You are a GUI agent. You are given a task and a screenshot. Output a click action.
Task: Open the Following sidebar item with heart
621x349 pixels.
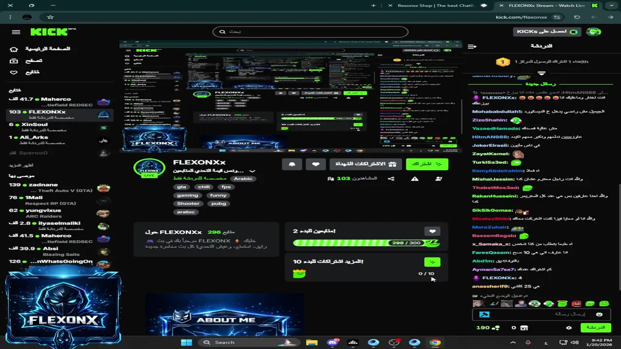click(x=25, y=72)
